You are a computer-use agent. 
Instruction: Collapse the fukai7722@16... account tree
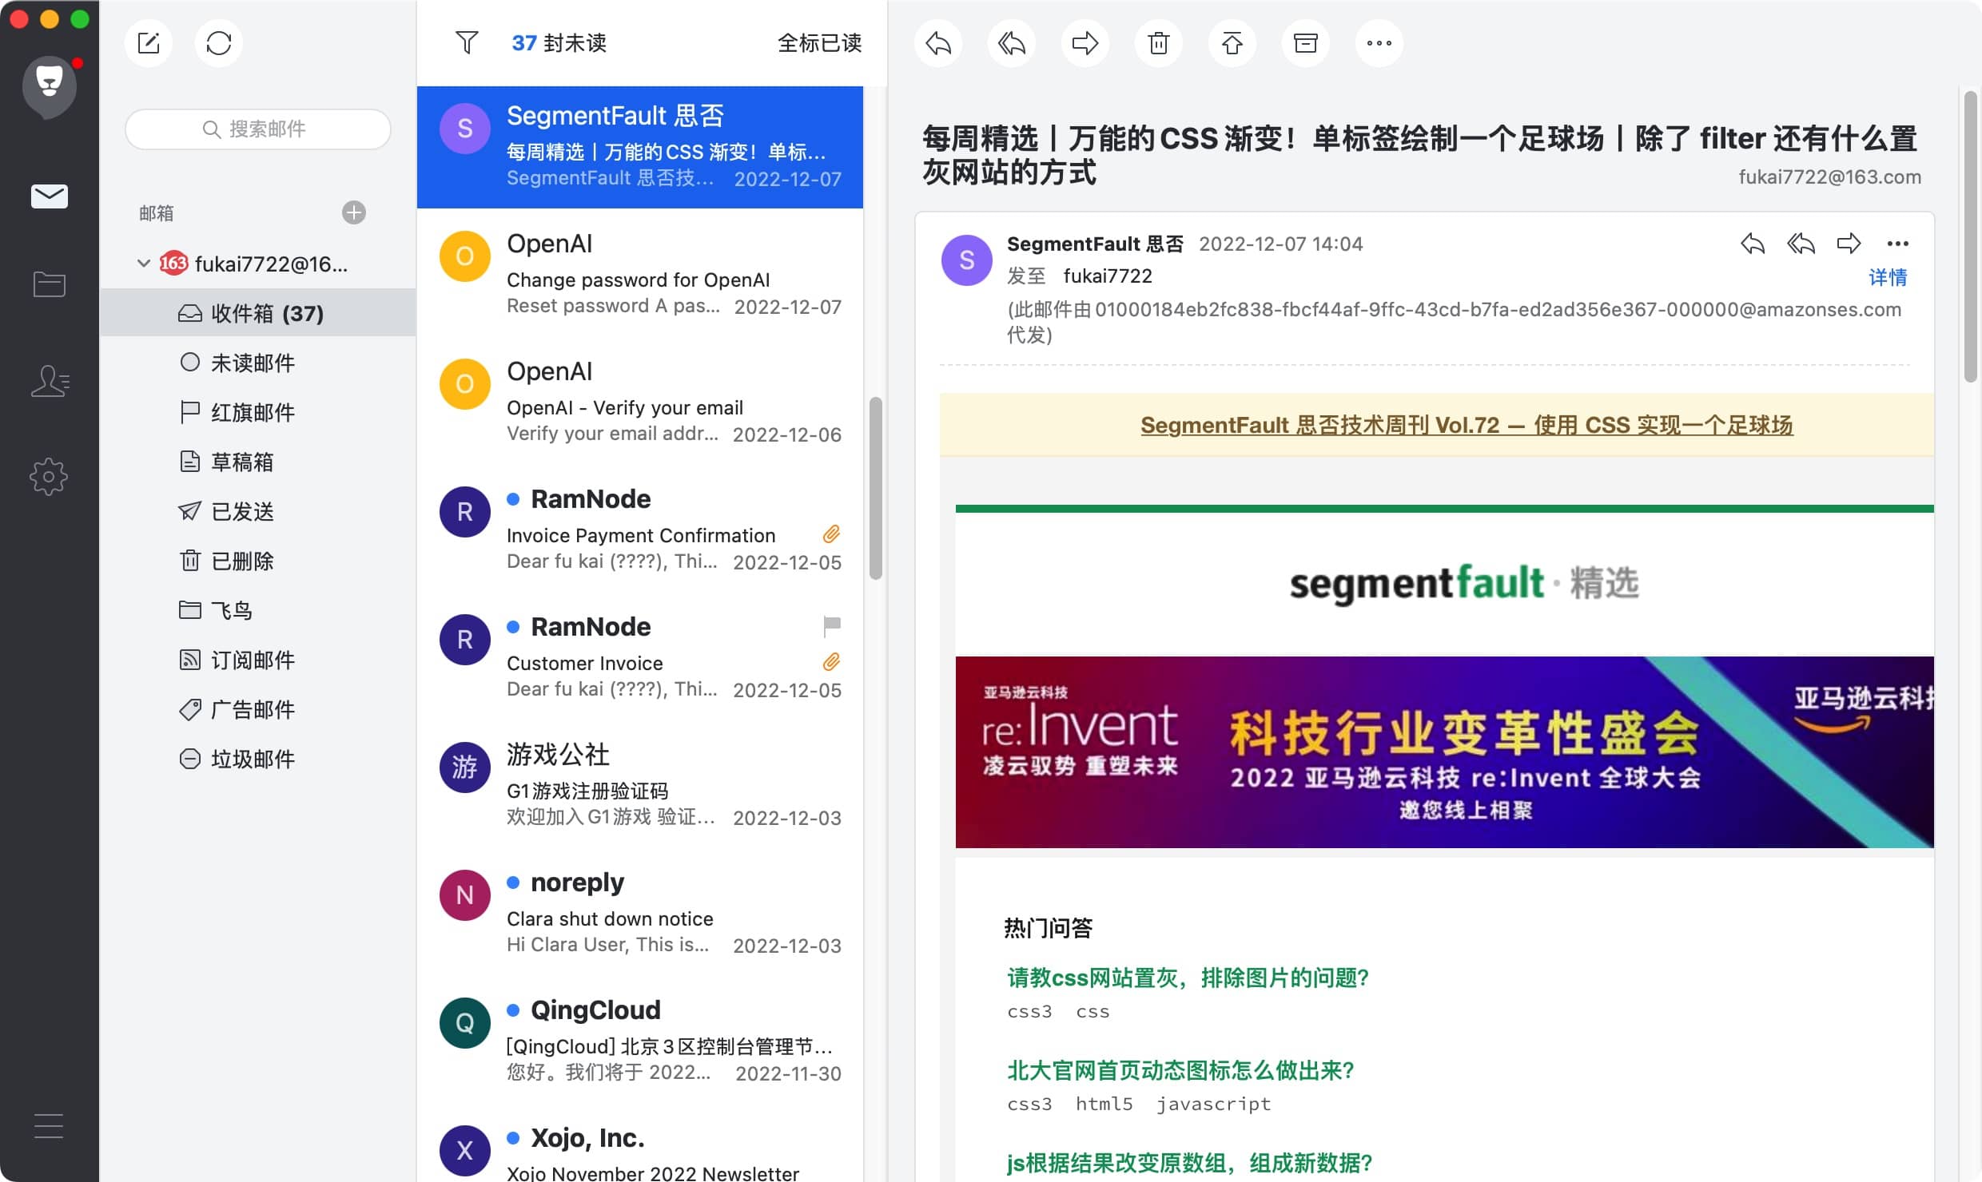pos(144,263)
